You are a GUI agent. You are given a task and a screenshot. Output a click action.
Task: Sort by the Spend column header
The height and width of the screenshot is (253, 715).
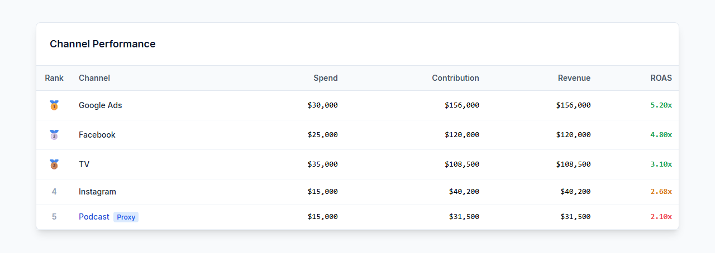click(x=326, y=78)
